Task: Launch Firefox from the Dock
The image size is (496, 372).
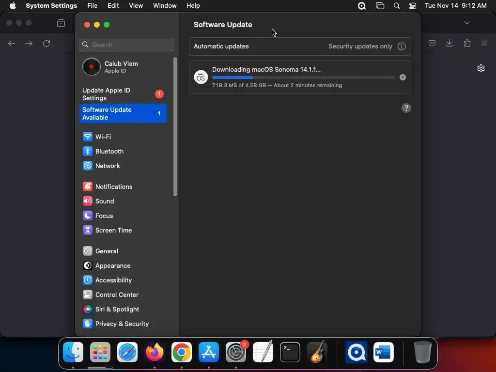Action: point(155,352)
